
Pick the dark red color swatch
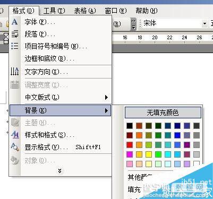130,135
